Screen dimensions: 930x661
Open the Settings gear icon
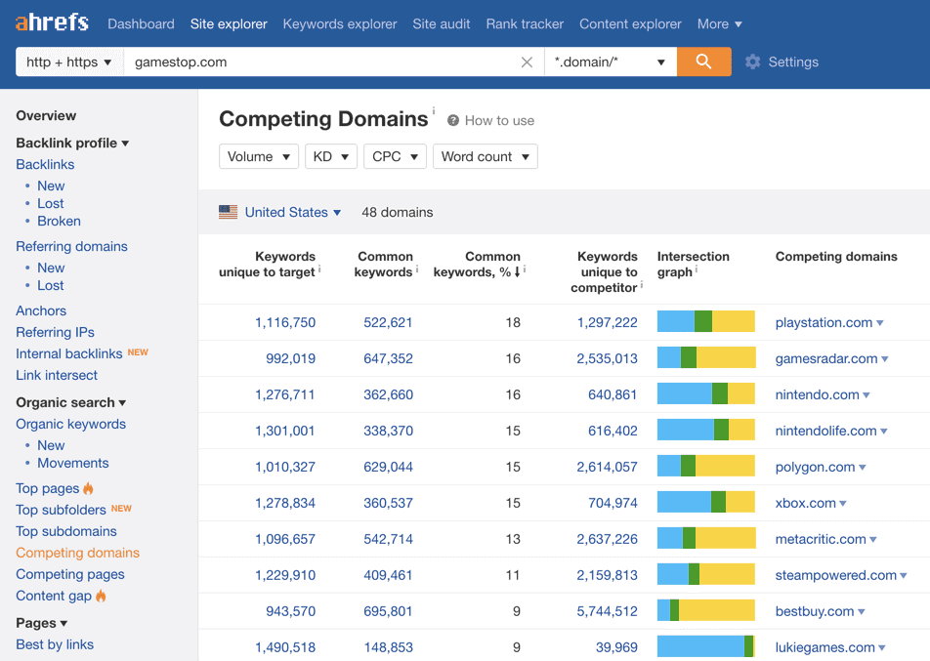point(752,62)
